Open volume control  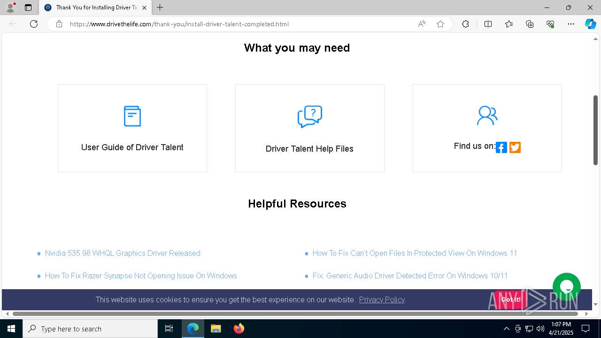pos(540,329)
